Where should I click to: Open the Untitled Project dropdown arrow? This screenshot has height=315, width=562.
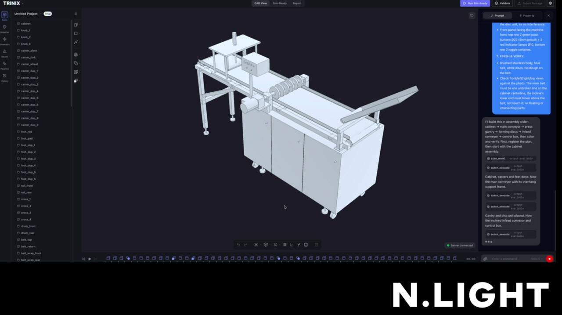point(40,14)
